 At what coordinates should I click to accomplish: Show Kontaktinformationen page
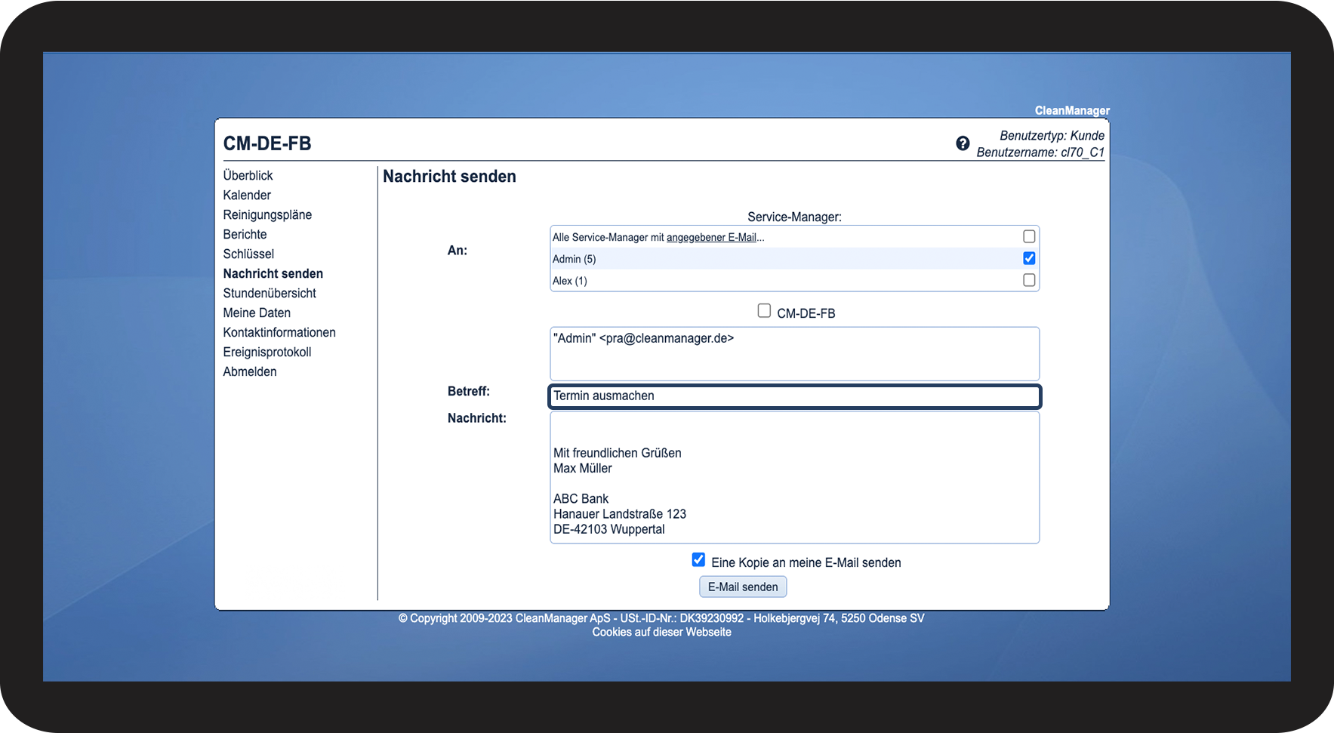click(x=279, y=332)
